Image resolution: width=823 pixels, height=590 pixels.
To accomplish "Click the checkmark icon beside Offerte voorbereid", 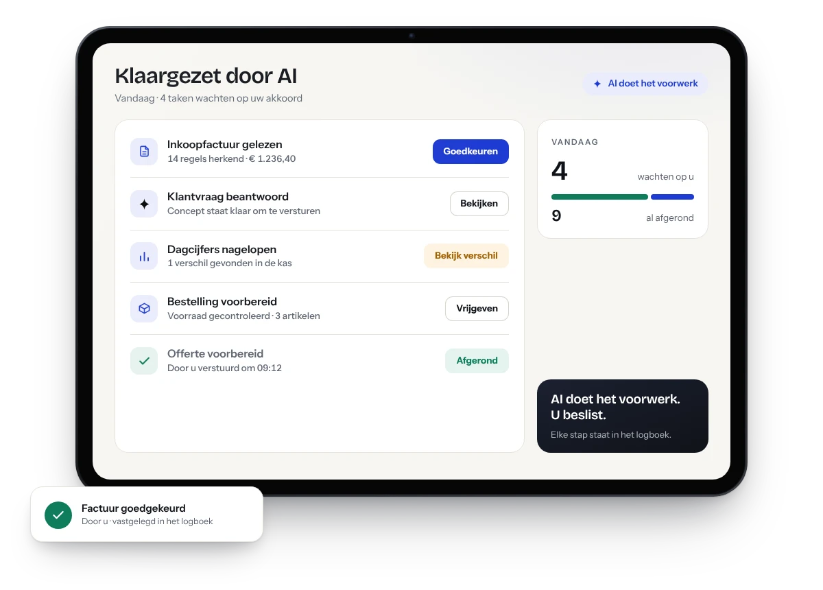I will [x=144, y=361].
